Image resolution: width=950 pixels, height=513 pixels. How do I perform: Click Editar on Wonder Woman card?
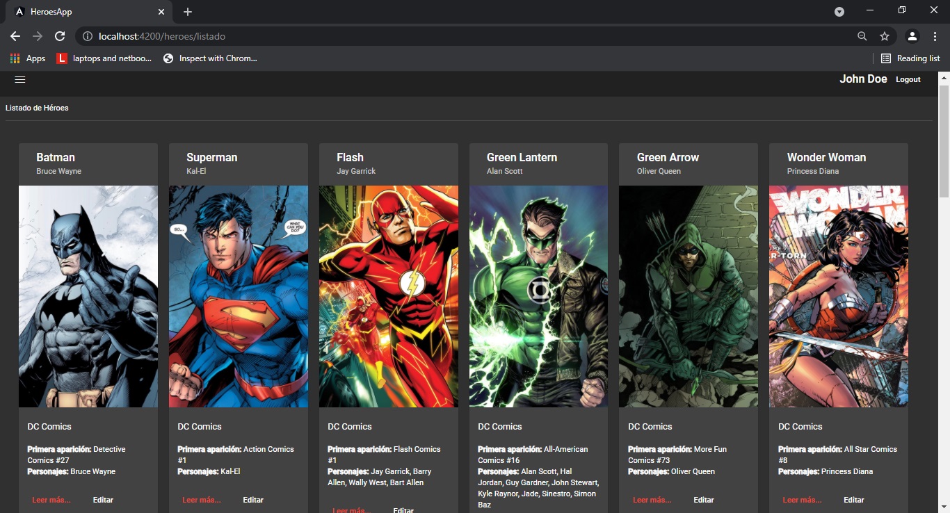coord(854,500)
